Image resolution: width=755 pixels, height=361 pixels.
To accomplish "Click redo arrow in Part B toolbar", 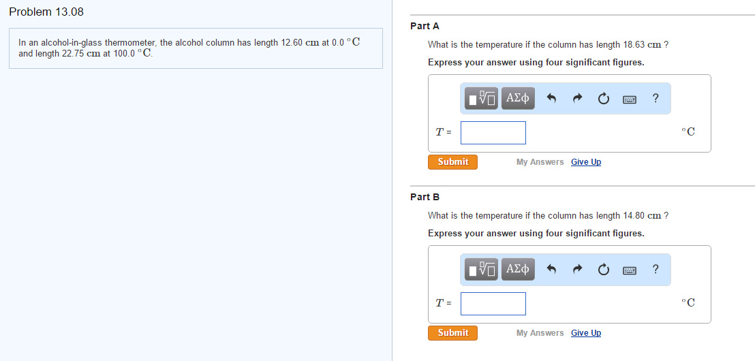I will pos(577,270).
